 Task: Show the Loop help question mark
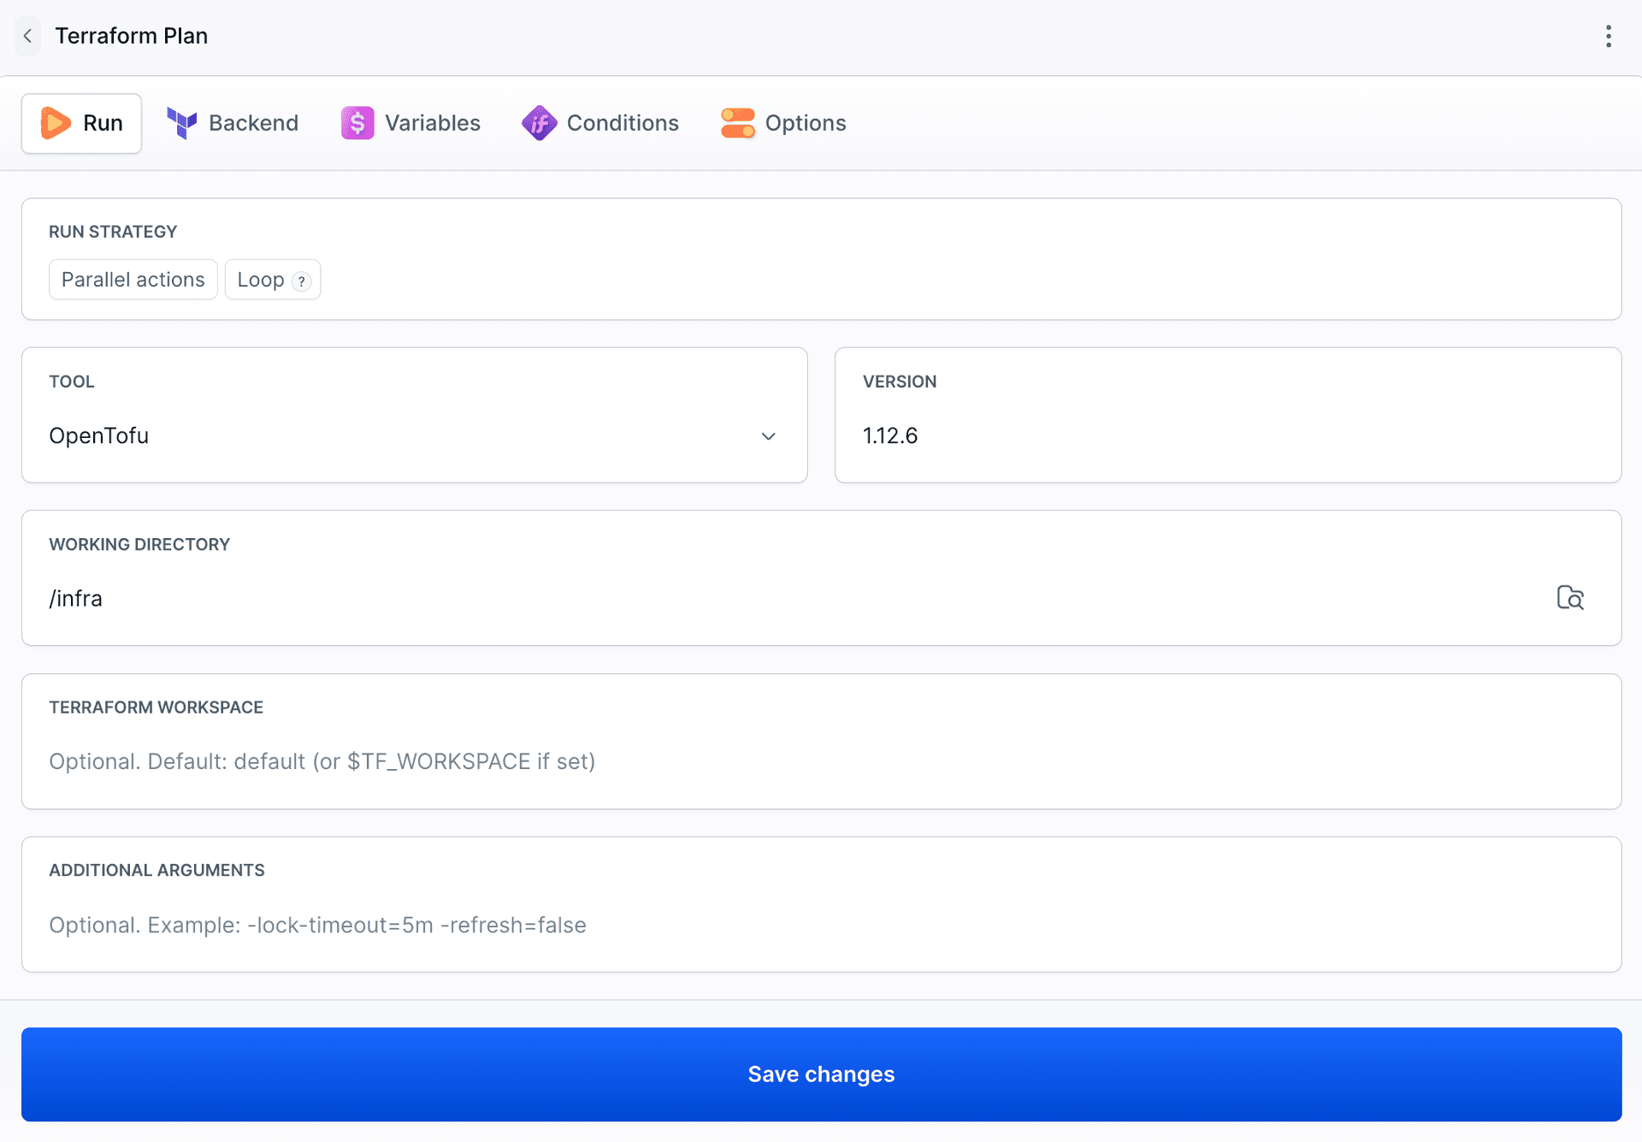pos(301,281)
